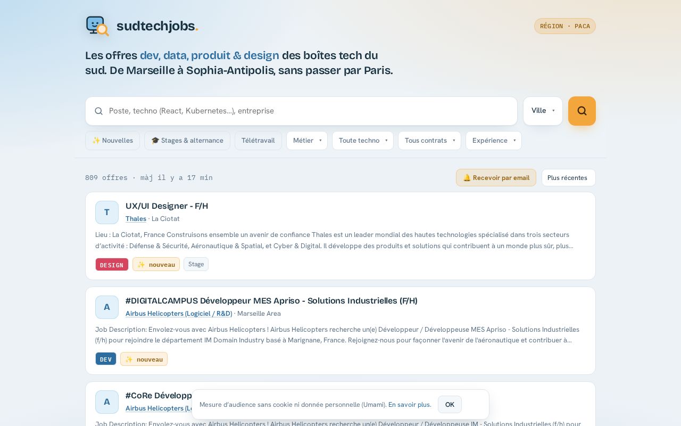Open the Expérience filter dropdown
Viewport: 681px width, 426px height.
click(x=494, y=141)
